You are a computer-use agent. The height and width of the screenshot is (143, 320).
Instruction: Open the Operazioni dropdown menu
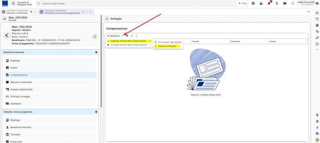coord(115,36)
